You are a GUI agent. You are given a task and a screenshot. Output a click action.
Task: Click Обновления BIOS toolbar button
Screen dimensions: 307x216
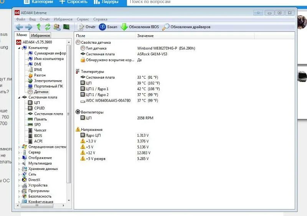tap(140, 27)
